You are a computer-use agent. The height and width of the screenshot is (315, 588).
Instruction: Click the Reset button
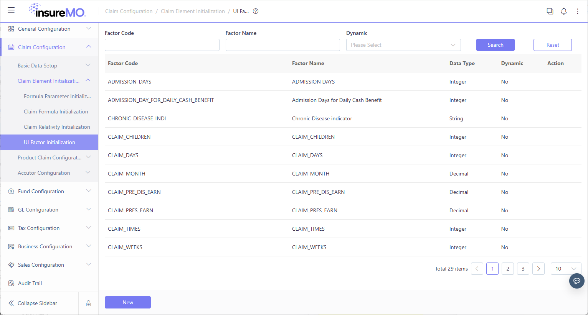tap(553, 45)
